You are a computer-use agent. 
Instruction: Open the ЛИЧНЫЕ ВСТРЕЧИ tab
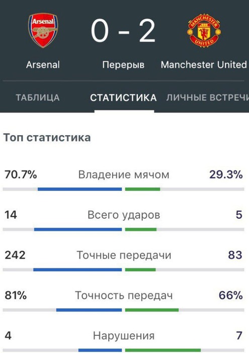coord(208,98)
